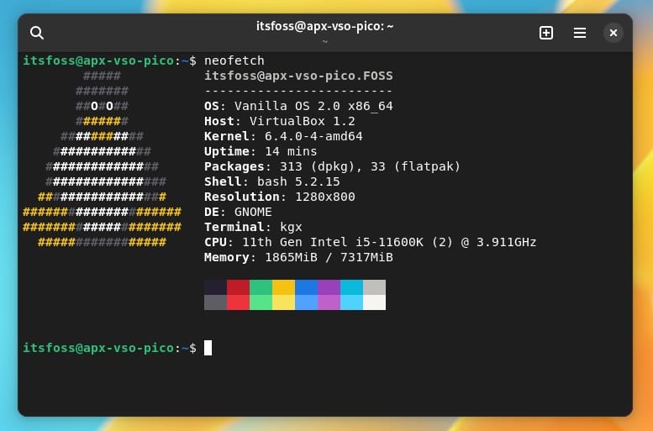Screen dimensions: 653x431
Task: Click the white bottom-row color block
Action: (374, 302)
